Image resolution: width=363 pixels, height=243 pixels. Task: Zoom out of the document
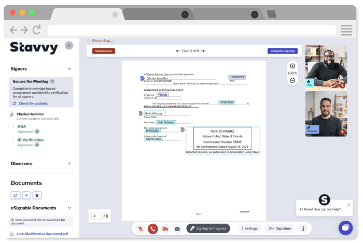click(x=292, y=80)
